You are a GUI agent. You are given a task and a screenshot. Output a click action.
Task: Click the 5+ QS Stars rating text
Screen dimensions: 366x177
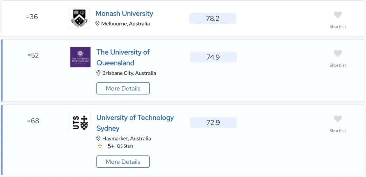(120, 146)
